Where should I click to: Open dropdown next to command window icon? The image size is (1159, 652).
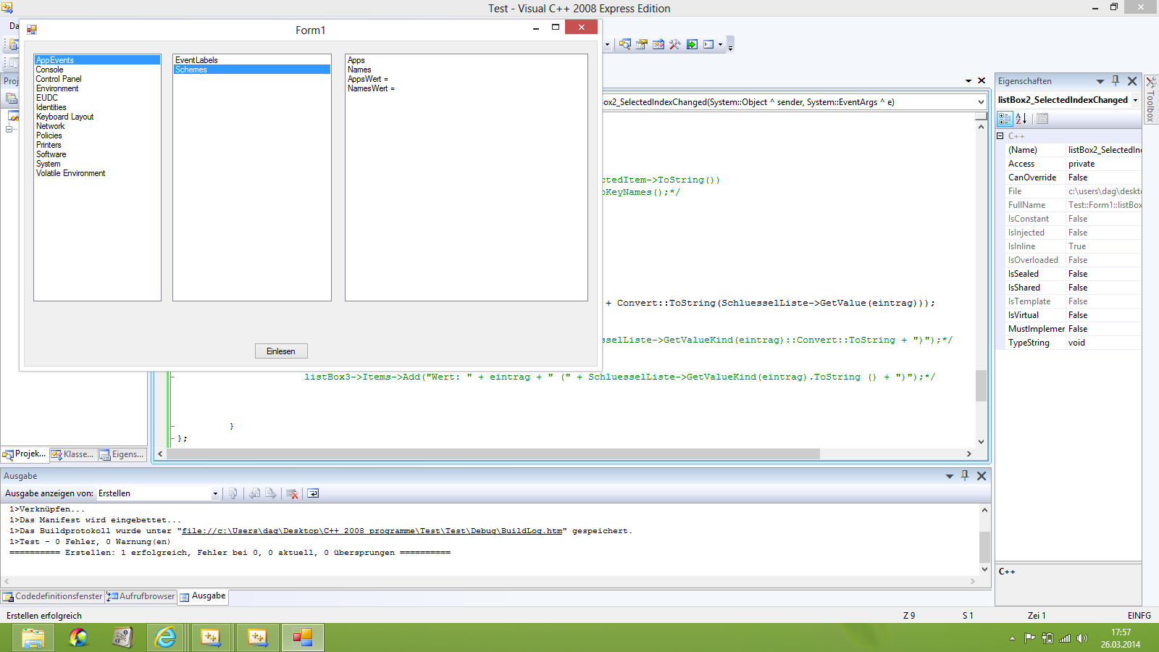coord(720,44)
